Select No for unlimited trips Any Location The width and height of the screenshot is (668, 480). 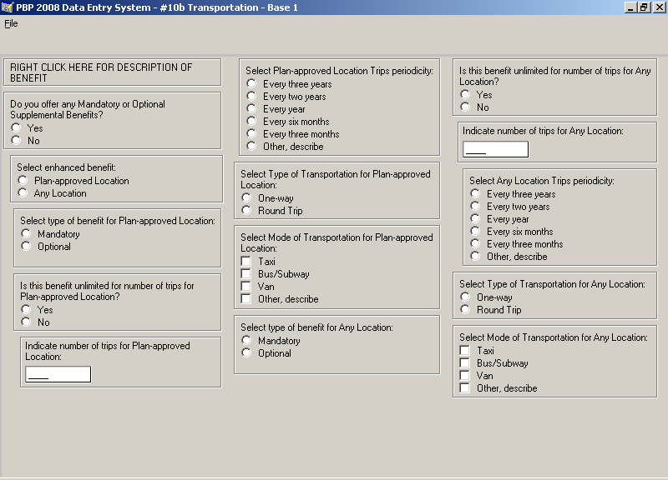465,107
